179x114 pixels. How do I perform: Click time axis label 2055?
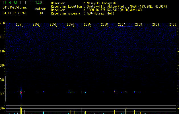pyautogui.click(x=87, y=25)
